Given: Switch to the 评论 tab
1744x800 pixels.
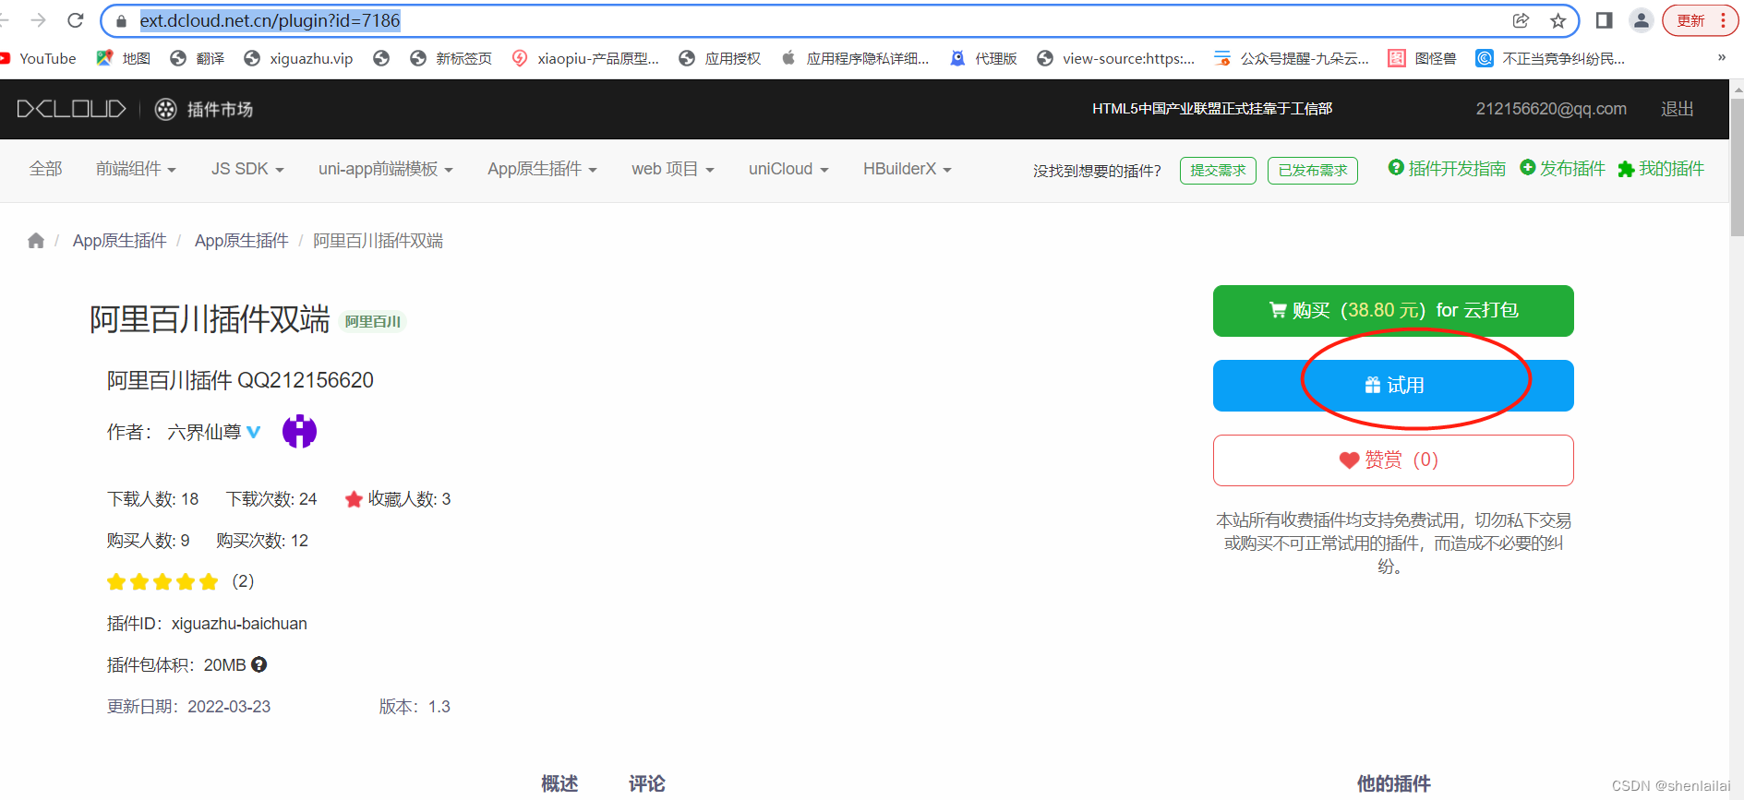Looking at the screenshot, I should click(x=647, y=783).
